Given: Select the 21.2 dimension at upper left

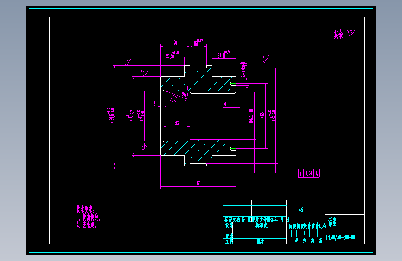Looking at the screenshot, I should coord(172,55).
